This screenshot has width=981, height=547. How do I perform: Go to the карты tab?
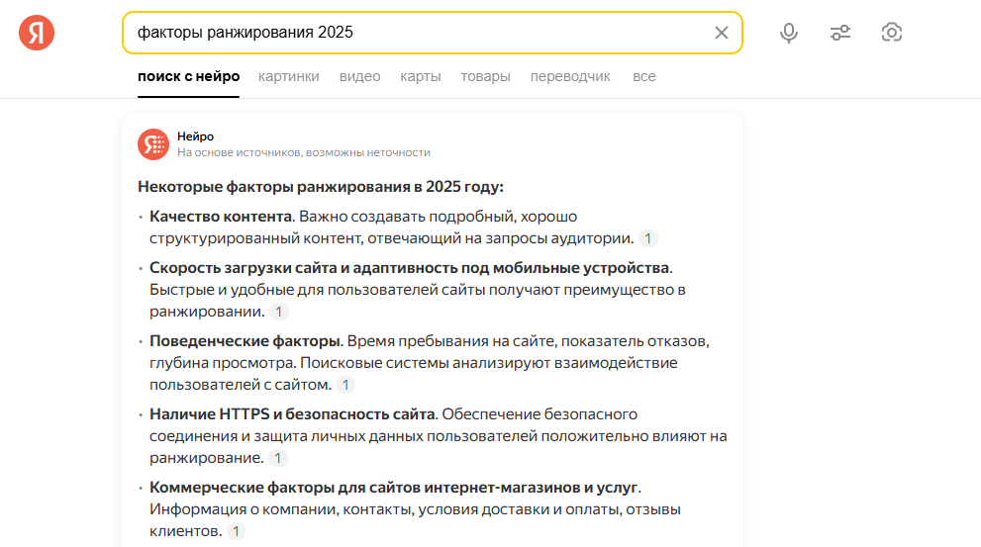pyautogui.click(x=421, y=76)
